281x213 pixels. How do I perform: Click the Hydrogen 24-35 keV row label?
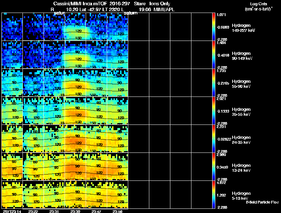click(241, 140)
